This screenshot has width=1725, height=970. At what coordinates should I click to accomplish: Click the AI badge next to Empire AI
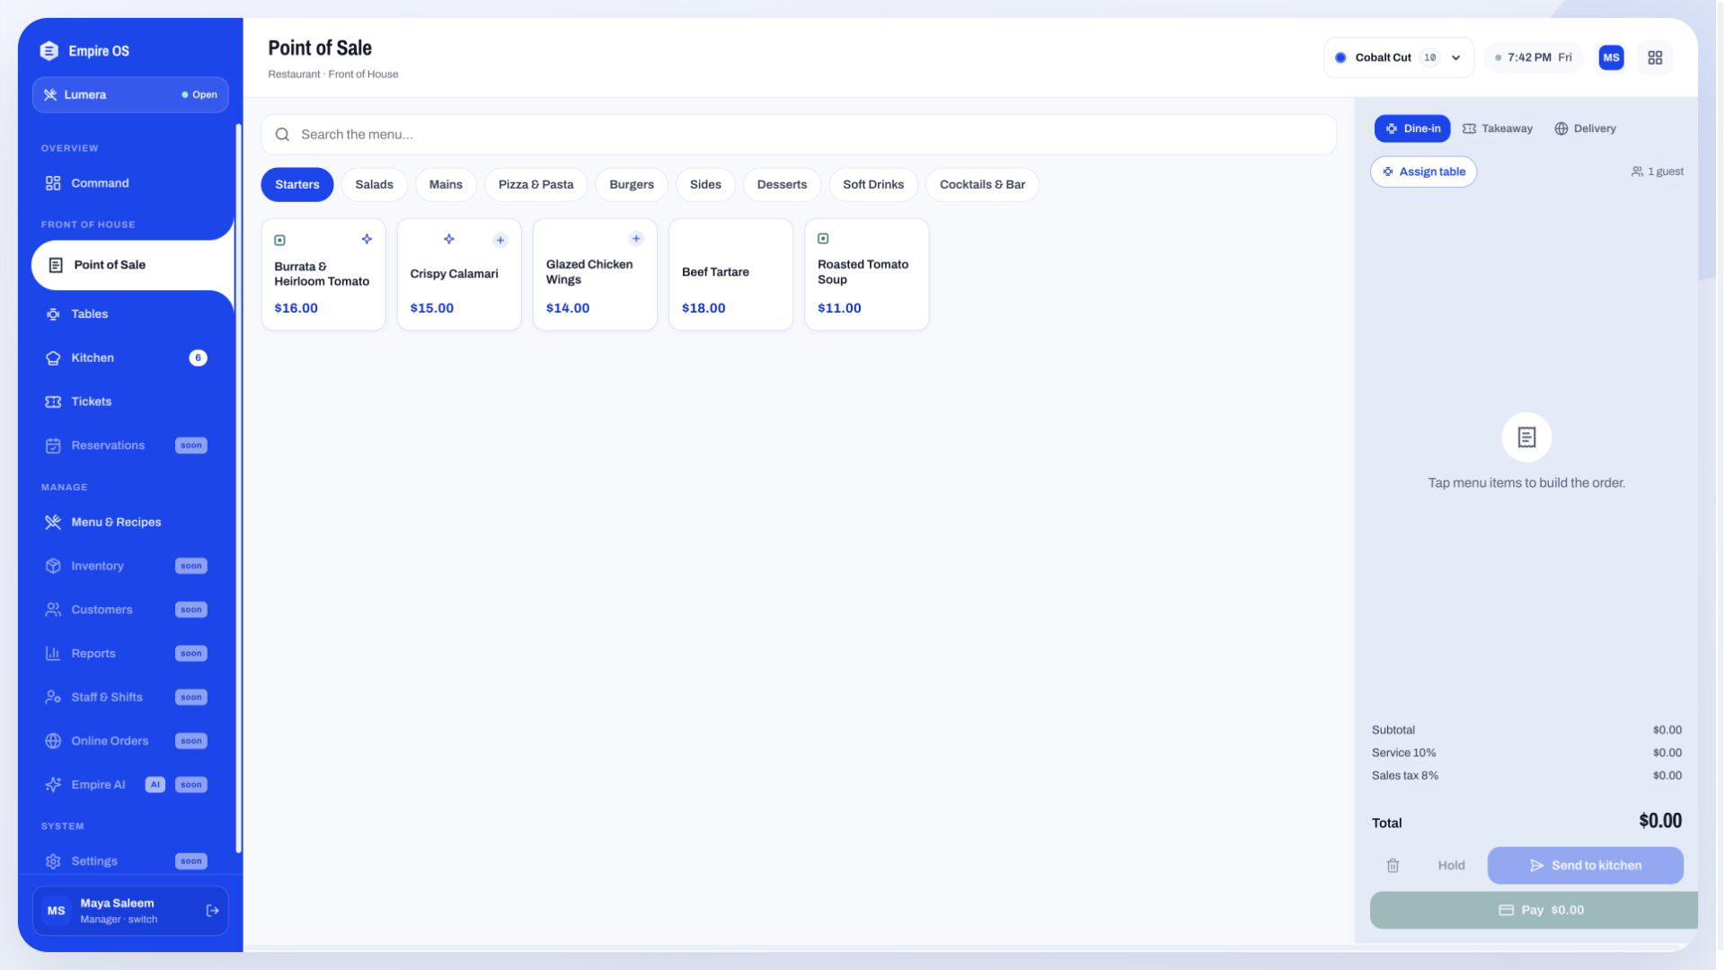pyautogui.click(x=155, y=785)
